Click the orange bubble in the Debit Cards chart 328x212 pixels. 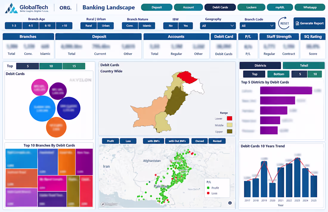(x=56, y=127)
